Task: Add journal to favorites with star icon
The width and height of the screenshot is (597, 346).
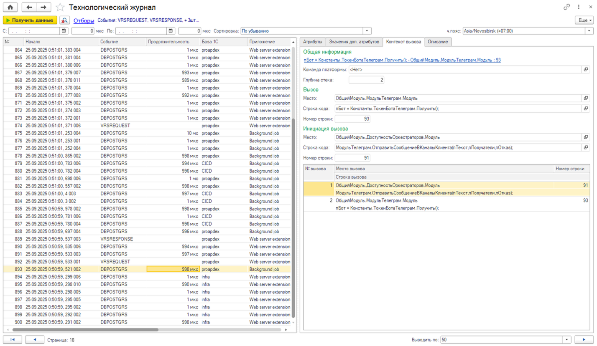Action: (60, 7)
